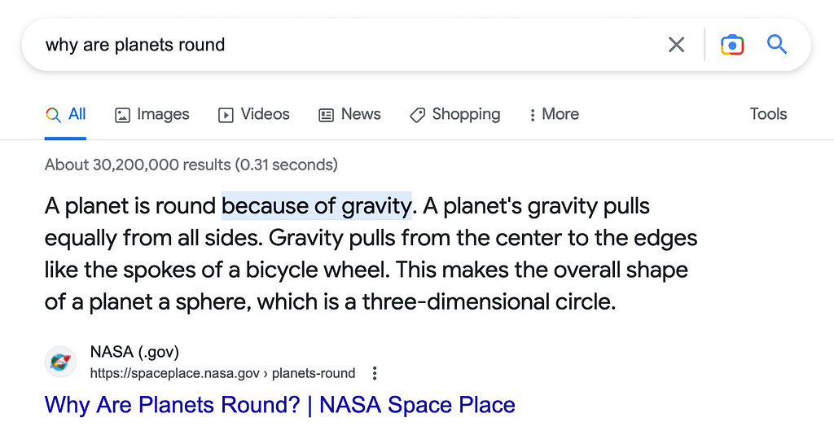Clear the search query with the X icon

click(x=676, y=45)
